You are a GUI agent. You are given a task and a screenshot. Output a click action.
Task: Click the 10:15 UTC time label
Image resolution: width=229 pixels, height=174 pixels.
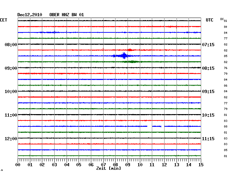208,115
